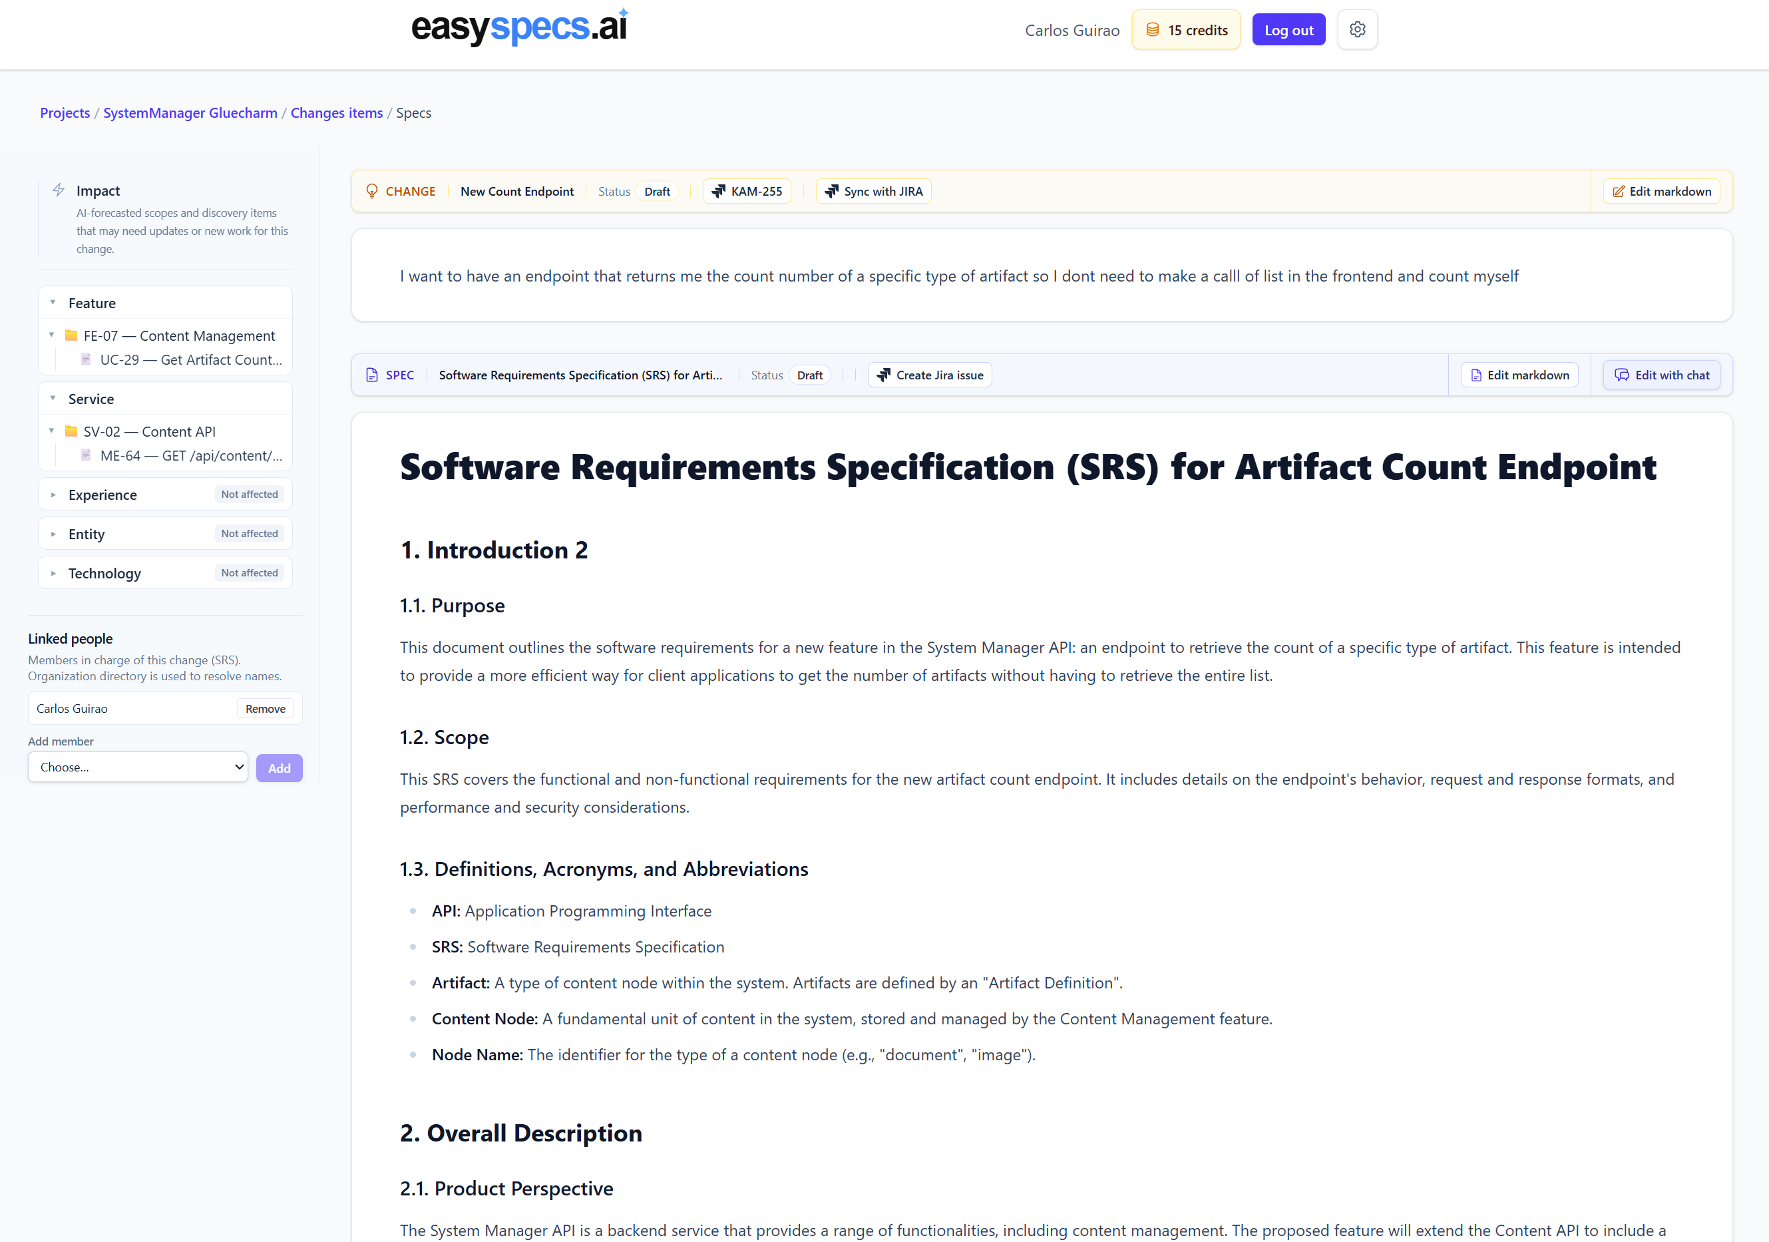
Task: Click the Carlos Guirao username in header
Action: (1072, 30)
